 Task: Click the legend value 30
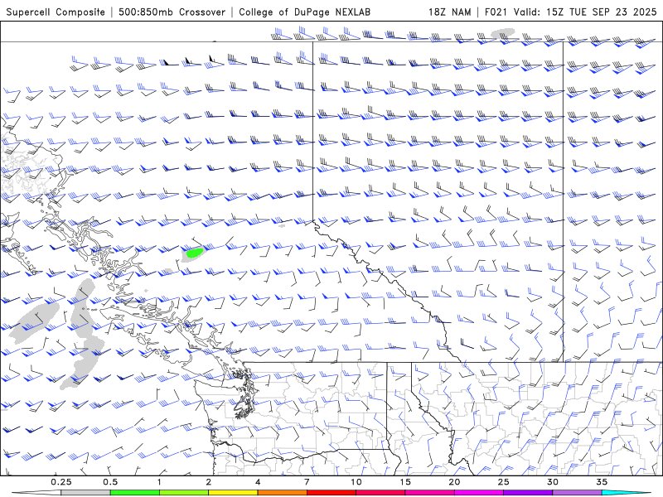pyautogui.click(x=553, y=482)
